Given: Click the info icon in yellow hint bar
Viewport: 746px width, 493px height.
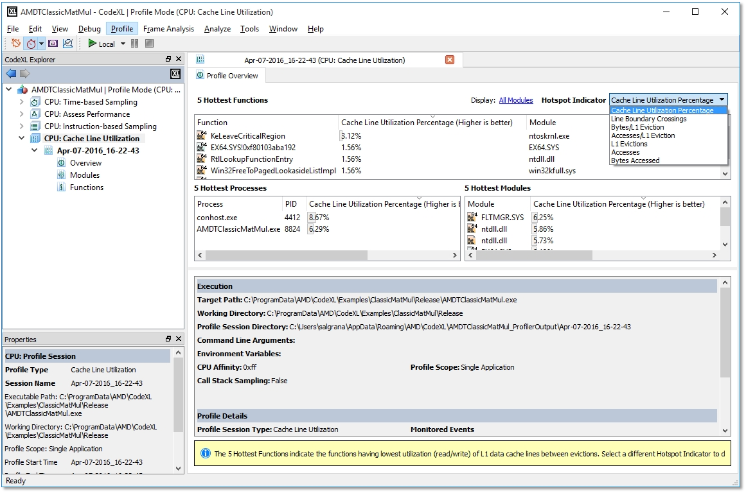Looking at the screenshot, I should click(x=205, y=453).
